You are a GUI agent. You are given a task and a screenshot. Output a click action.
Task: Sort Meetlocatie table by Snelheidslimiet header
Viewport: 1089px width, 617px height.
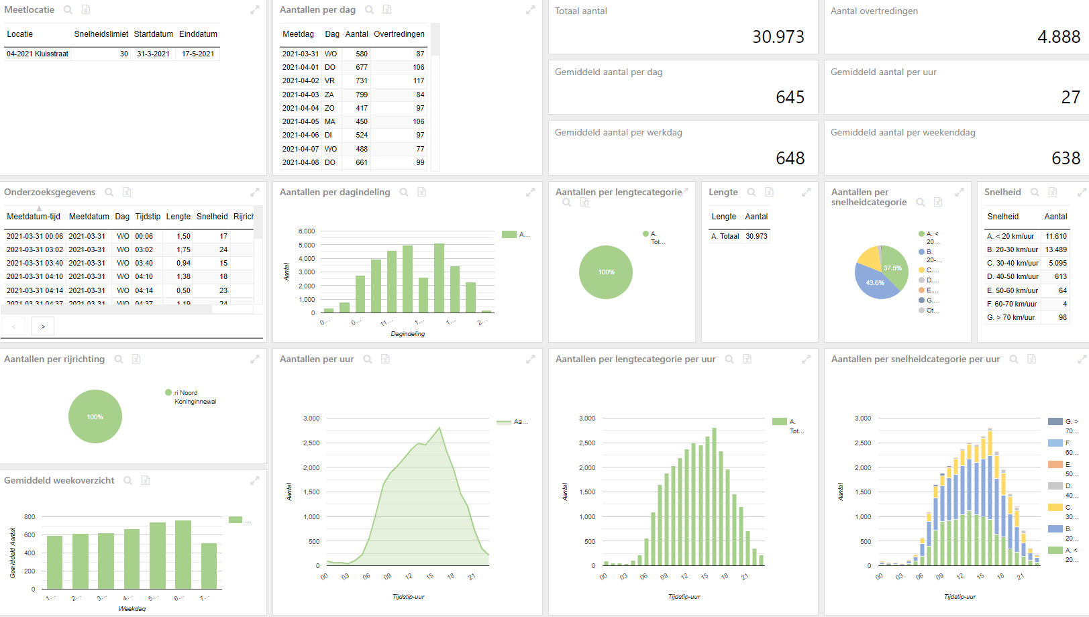click(x=101, y=34)
